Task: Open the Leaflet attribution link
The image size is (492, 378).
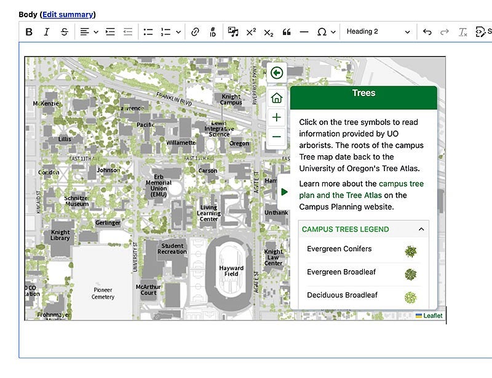Action: (432, 316)
